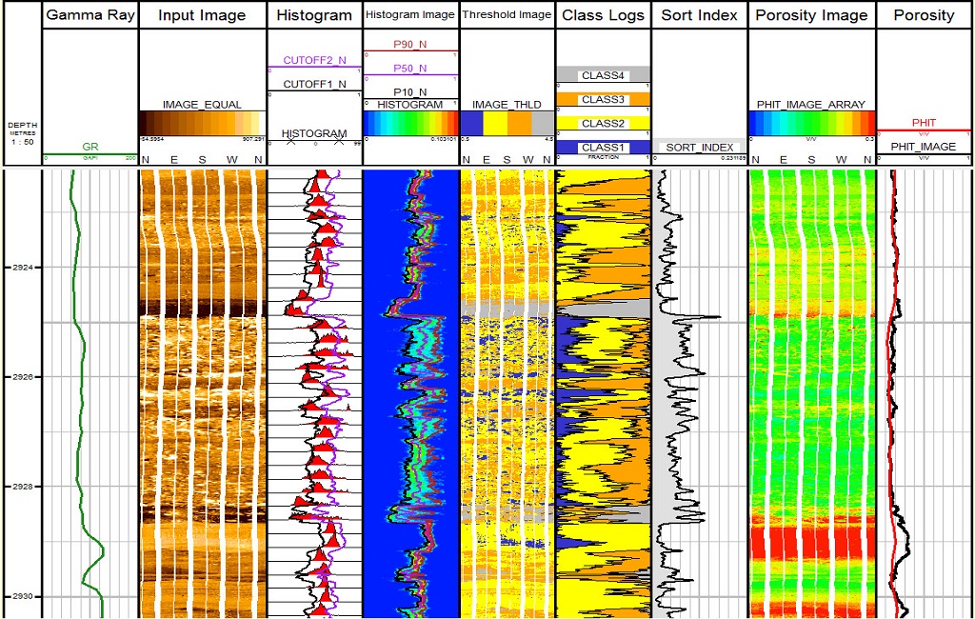Viewport: 975px width, 619px height.
Task: Click the P50_N curve legend
Action: click(410, 69)
